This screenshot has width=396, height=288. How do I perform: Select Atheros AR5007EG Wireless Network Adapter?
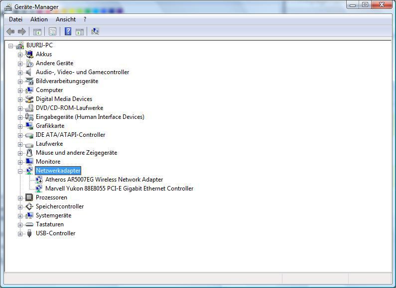coord(104,180)
